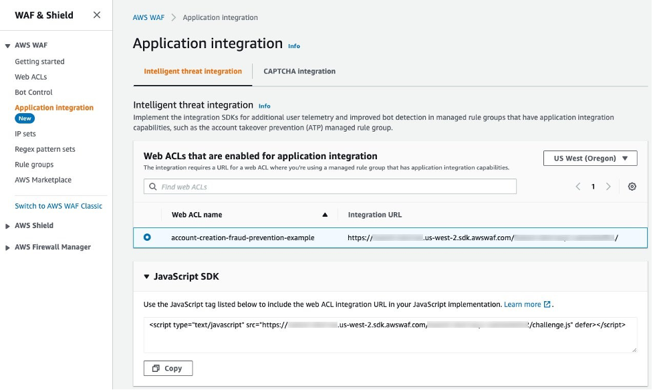Click the Find web ACLs search field

pyautogui.click(x=330, y=187)
